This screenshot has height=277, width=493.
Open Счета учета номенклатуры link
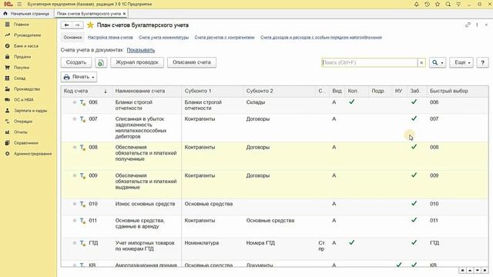(163, 38)
